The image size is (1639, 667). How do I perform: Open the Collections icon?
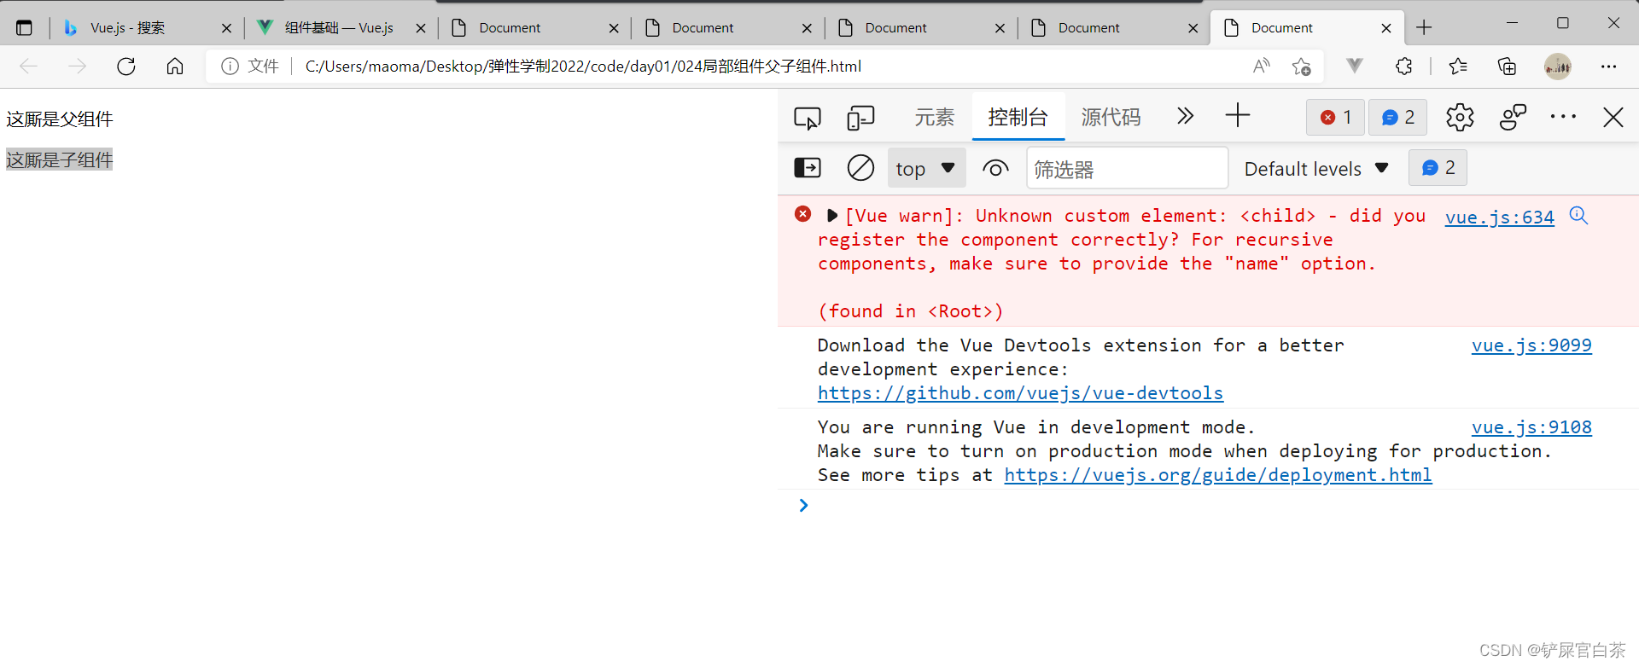point(1507,67)
